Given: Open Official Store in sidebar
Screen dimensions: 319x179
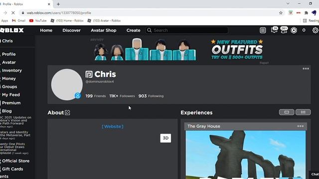Looking at the screenshot, I should (15, 161).
